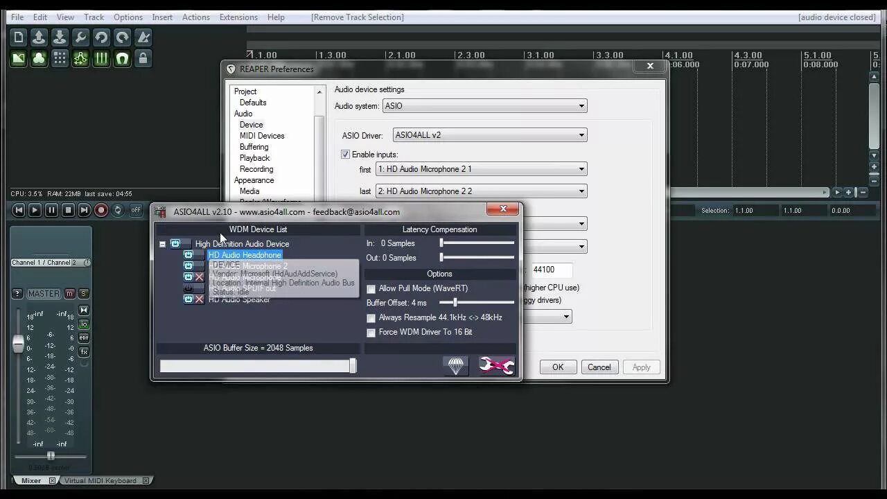Image resolution: width=887 pixels, height=499 pixels.
Task: Click the transport Record button
Action: coord(101,210)
